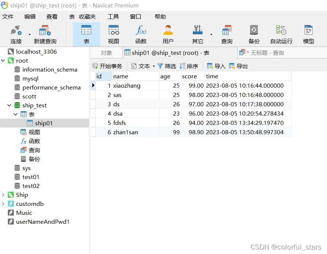The height and width of the screenshot is (254, 327).
Task: Select the ship01 table in tree
Action: pos(44,123)
